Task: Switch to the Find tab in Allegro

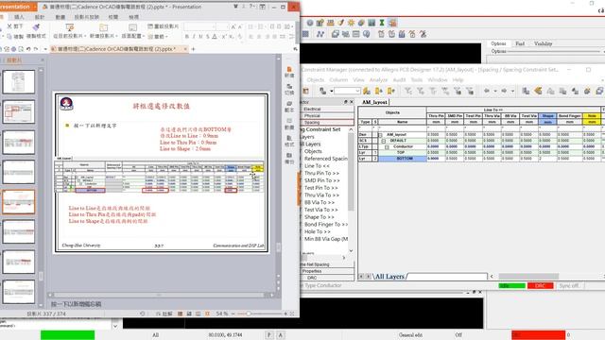Action: (x=520, y=43)
